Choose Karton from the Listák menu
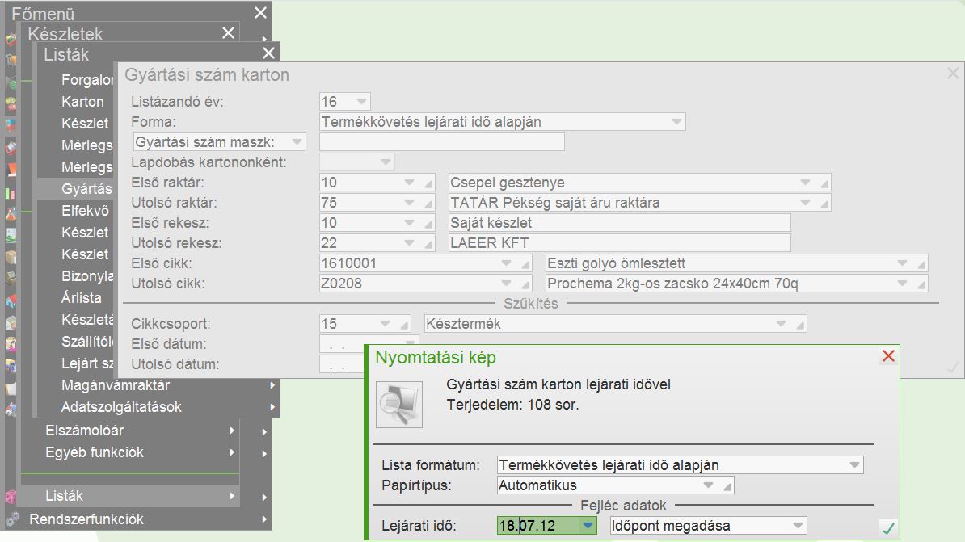The height and width of the screenshot is (542, 965). (x=82, y=102)
